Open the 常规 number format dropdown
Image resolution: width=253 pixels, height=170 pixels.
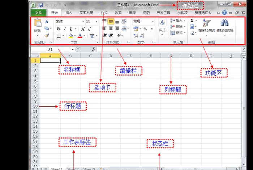click(153, 21)
